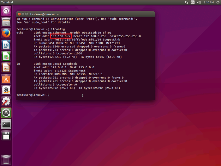Click the inet6 fe80::215:5dff:fede:8f01/64 address

coord(78,40)
